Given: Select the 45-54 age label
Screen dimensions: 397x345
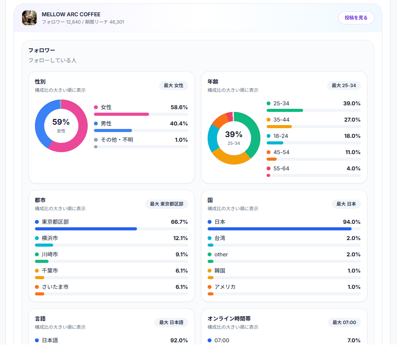Looking at the screenshot, I should pyautogui.click(x=281, y=152).
